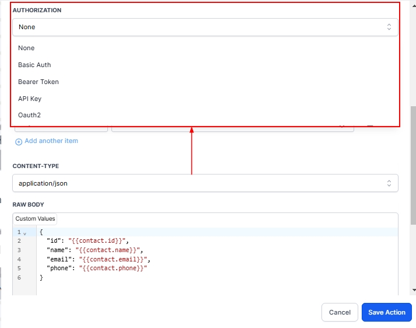416x328 pixels.
Task: Click inside the raw body id line
Action: pyautogui.click(x=88, y=240)
